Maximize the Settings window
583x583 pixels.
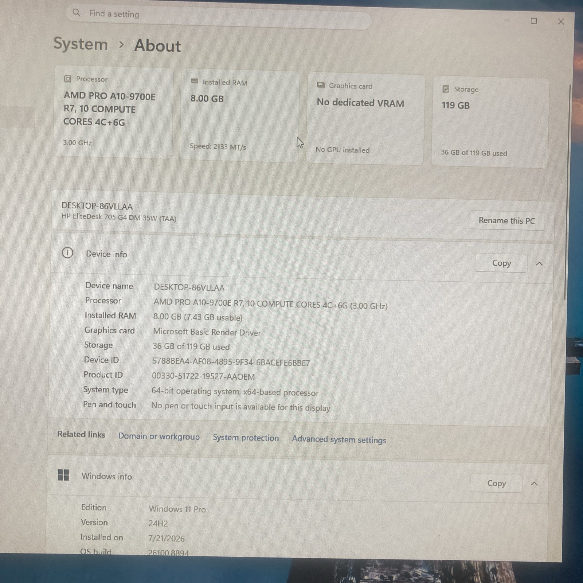click(x=534, y=21)
